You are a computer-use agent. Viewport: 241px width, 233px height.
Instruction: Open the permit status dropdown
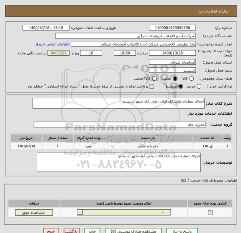click(x=124, y=213)
